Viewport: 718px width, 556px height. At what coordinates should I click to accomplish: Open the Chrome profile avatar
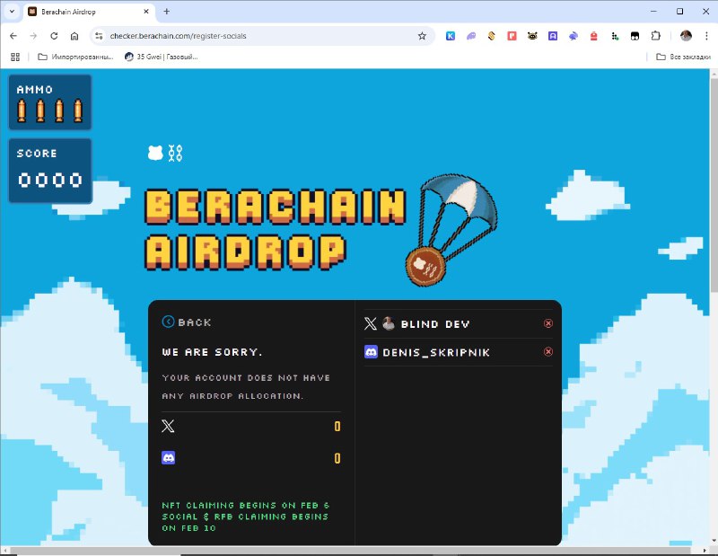pos(686,36)
